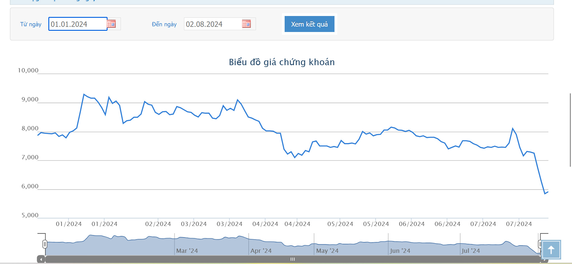The image size is (572, 264).
Task: Click the Từ ngày label
Action: pos(31,24)
